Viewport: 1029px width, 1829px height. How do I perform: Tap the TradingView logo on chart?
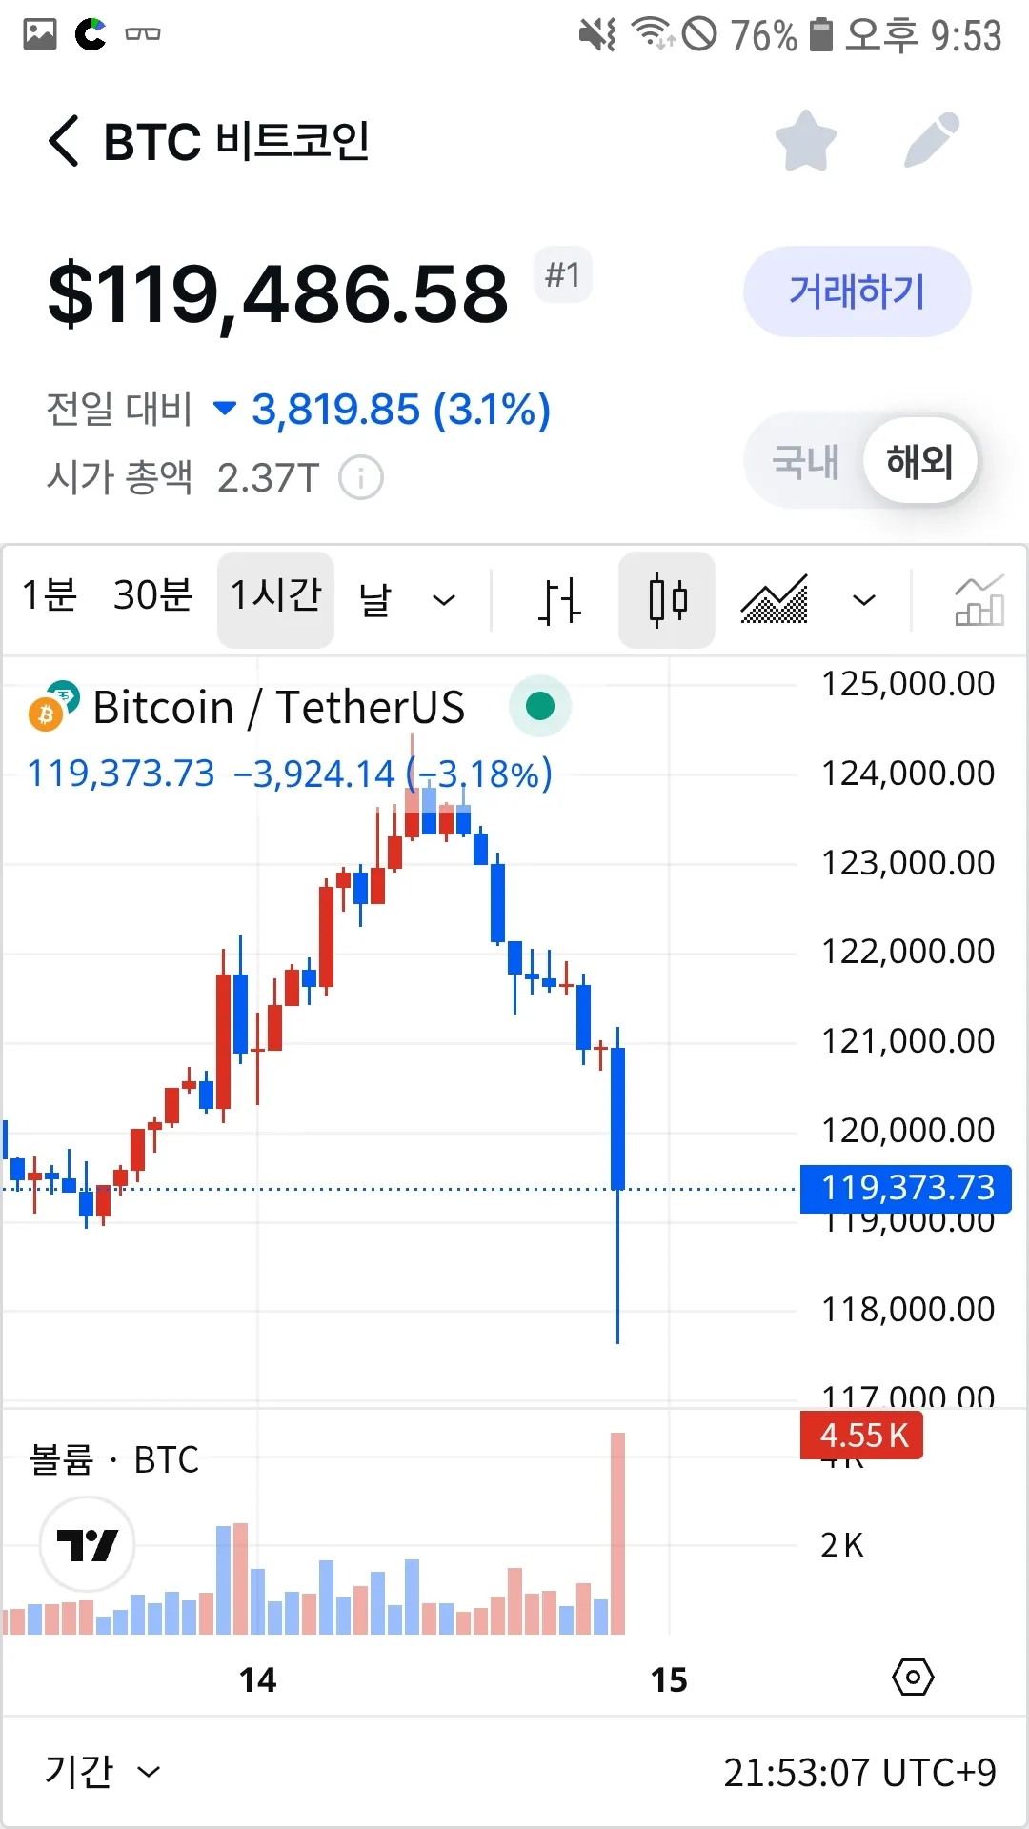coord(87,1544)
